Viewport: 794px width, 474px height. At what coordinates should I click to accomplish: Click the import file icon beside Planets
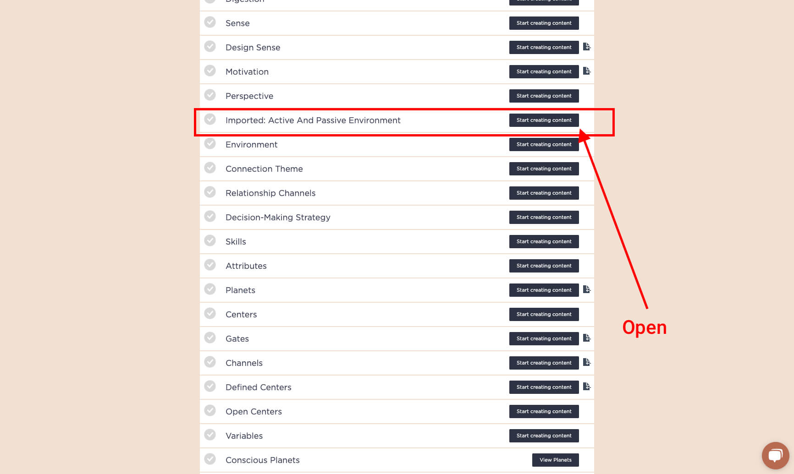point(587,289)
